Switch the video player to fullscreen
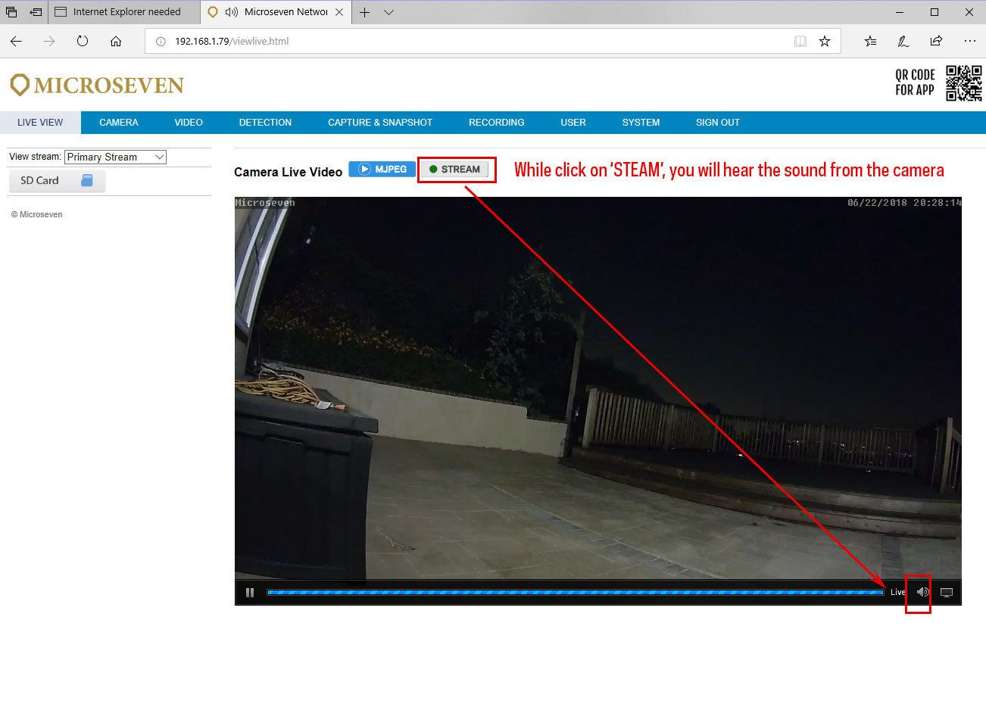This screenshot has width=986, height=726. (947, 593)
